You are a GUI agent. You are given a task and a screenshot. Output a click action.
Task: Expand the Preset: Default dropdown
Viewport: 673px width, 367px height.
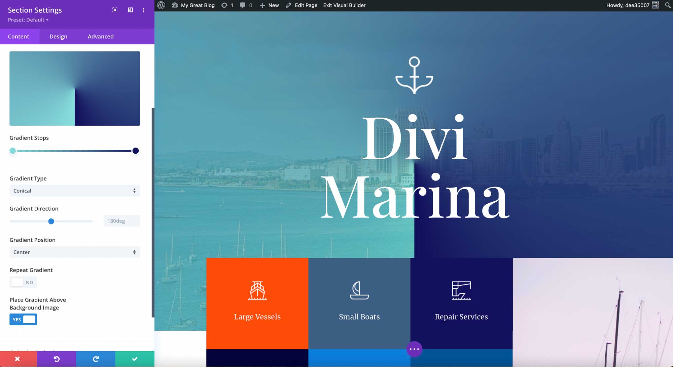point(28,20)
